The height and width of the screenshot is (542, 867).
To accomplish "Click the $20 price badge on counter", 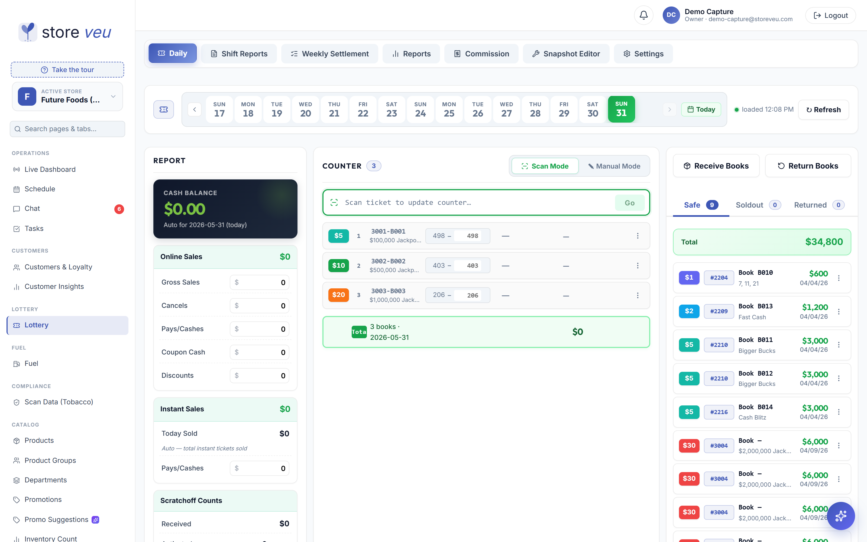I will (x=338, y=295).
